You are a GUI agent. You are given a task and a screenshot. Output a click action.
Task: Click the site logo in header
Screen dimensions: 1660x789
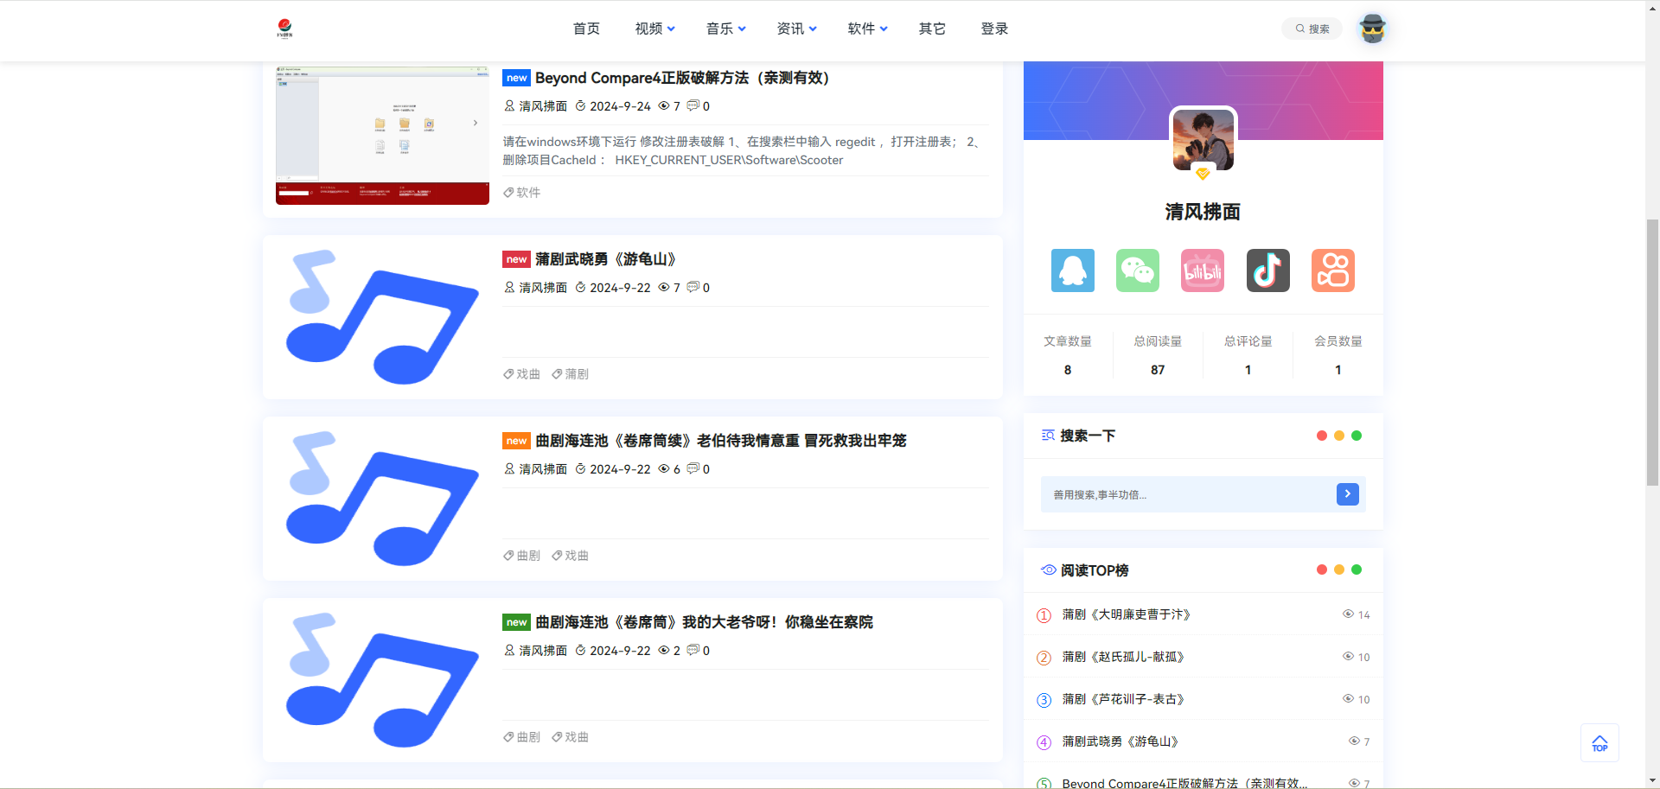[284, 29]
